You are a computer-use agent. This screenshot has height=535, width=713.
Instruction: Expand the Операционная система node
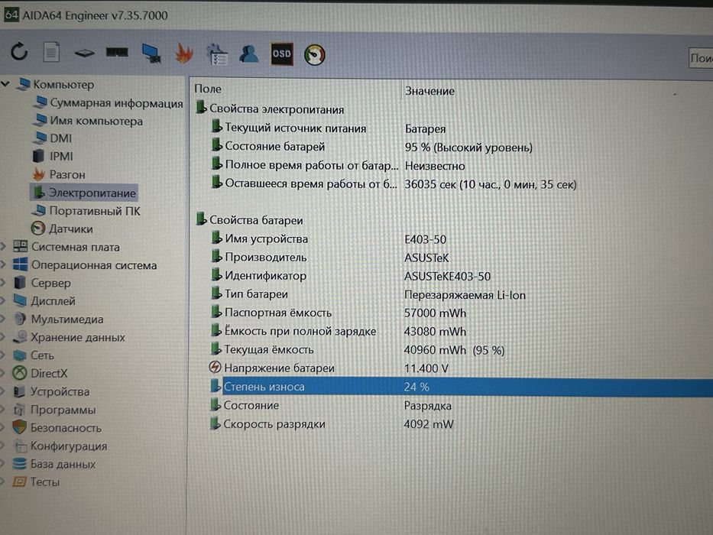(x=3, y=264)
